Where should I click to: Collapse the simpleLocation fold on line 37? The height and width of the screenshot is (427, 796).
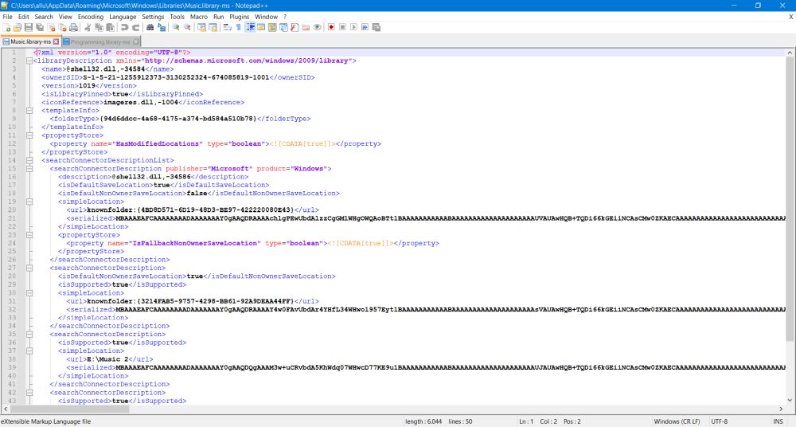(29, 351)
